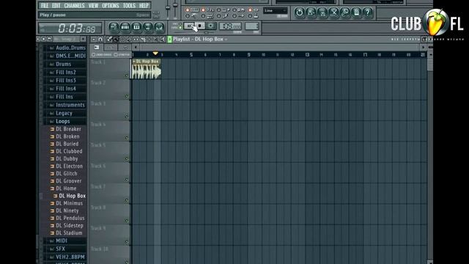Select the Slice tool in Playlist toolbar
This screenshot has height=264, width=469.
point(143,39)
